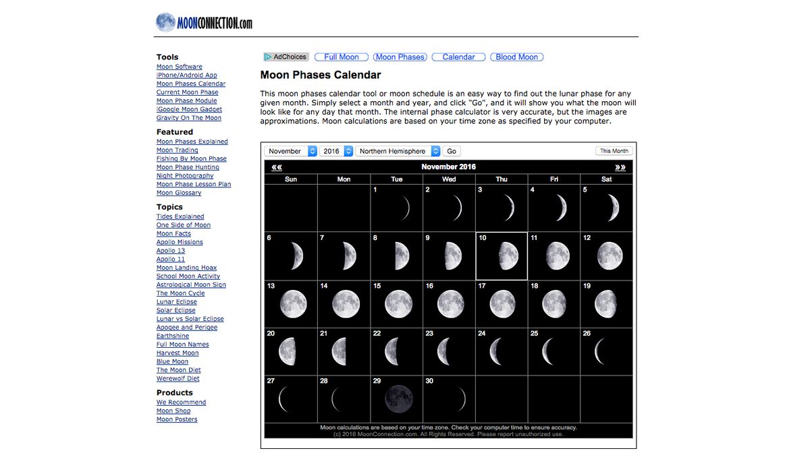This screenshot has height=455, width=810.
Task: Open the Astrological Moon Sign link
Action: click(192, 285)
